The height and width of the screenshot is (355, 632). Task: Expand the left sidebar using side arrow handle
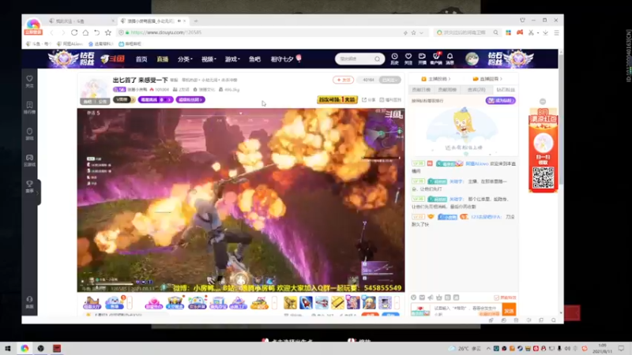38,192
